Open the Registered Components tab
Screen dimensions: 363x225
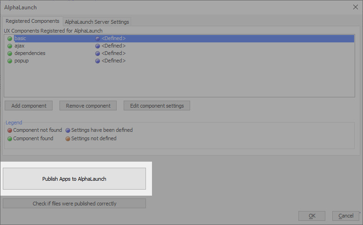(33, 21)
